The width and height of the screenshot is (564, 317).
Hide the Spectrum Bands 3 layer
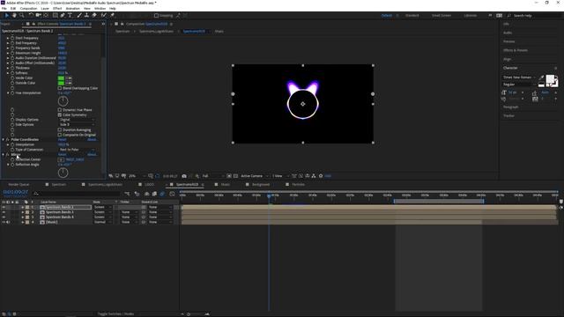4,212
